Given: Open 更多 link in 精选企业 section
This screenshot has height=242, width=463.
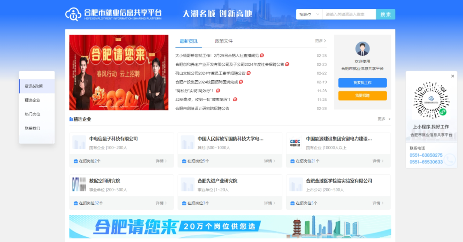Looking at the screenshot, I should pyautogui.click(x=384, y=119).
